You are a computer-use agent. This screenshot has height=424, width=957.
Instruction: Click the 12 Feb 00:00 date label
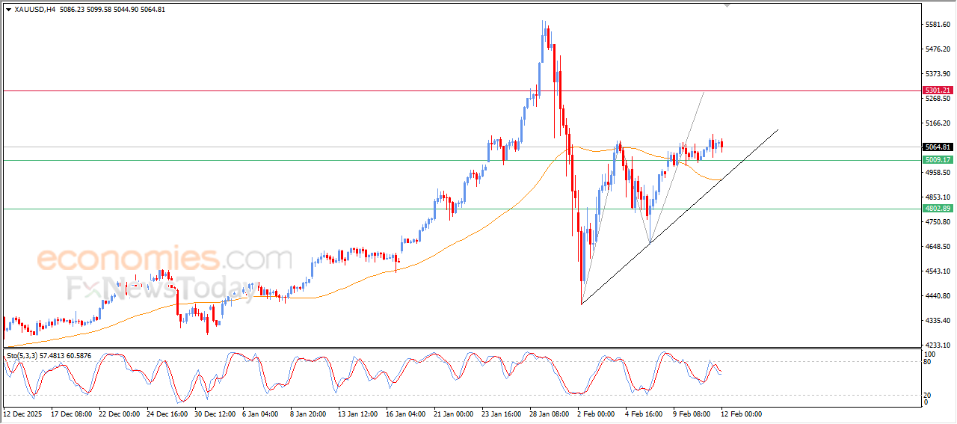(x=740, y=414)
